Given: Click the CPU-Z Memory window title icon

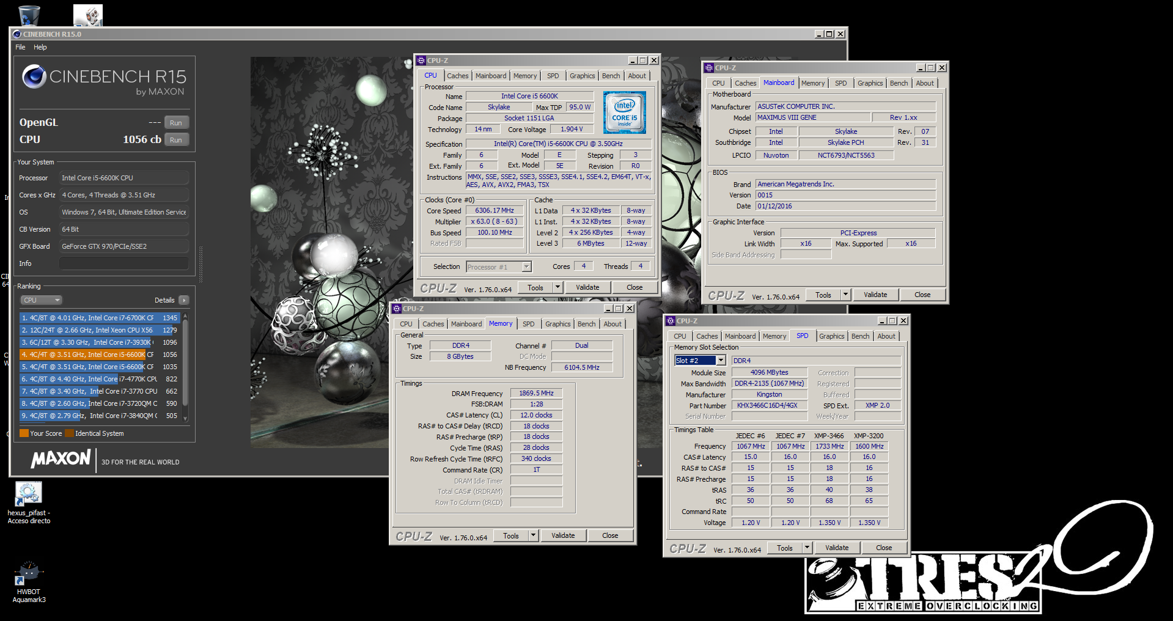Looking at the screenshot, I should point(397,309).
